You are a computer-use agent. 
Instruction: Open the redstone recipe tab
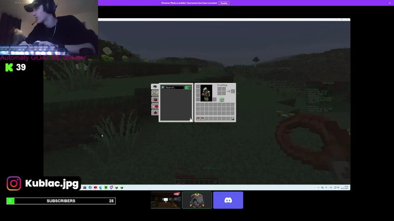point(155,112)
